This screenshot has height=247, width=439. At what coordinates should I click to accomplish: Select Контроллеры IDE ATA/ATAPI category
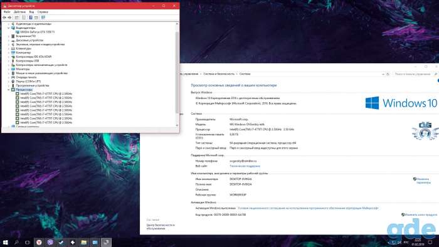[34, 56]
